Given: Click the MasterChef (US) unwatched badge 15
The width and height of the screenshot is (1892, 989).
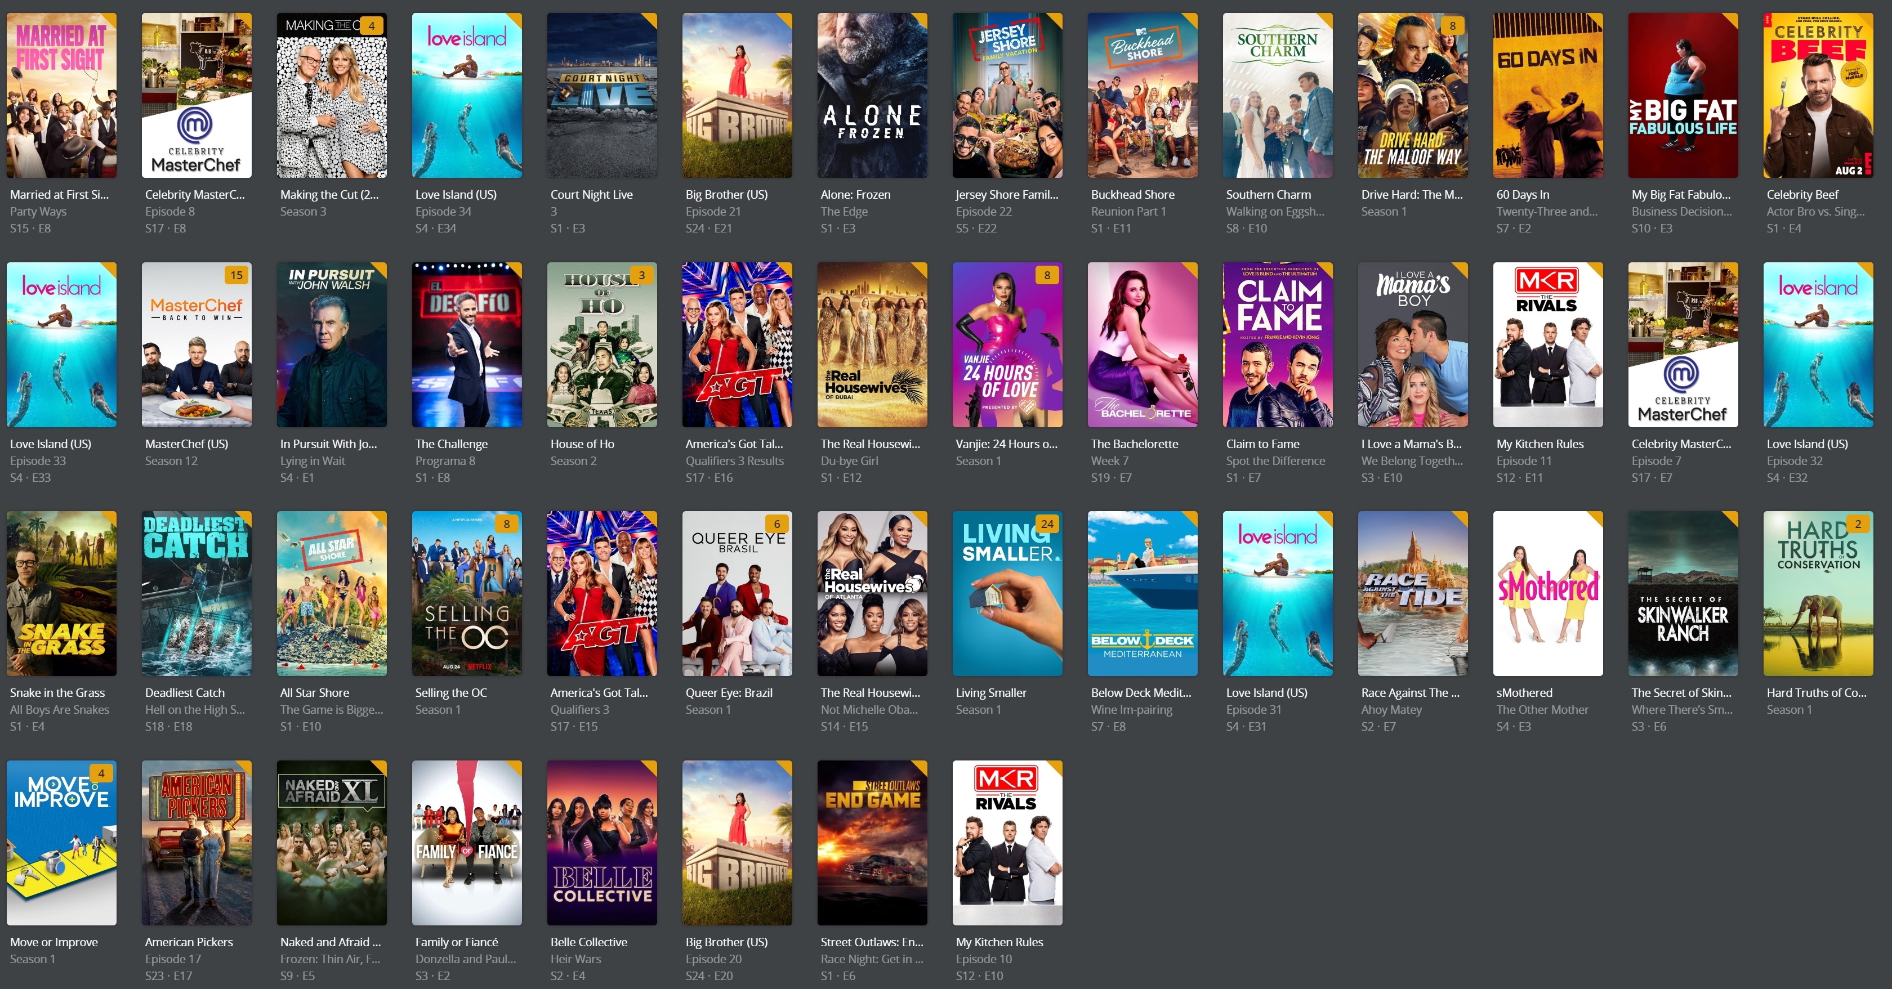Looking at the screenshot, I should coord(236,275).
